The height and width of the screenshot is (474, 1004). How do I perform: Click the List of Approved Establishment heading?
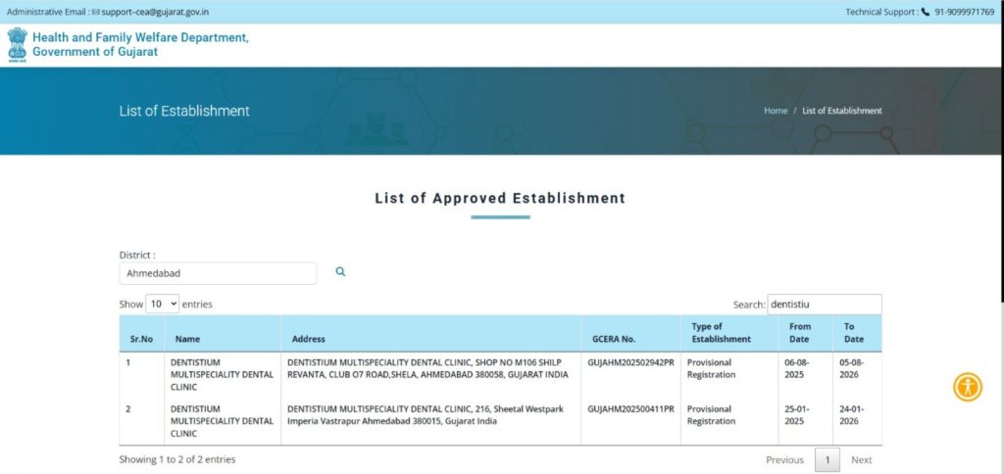click(500, 198)
